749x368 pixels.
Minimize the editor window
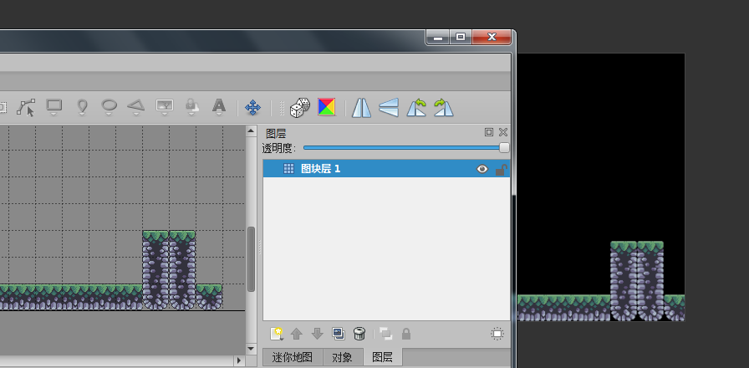click(x=437, y=37)
